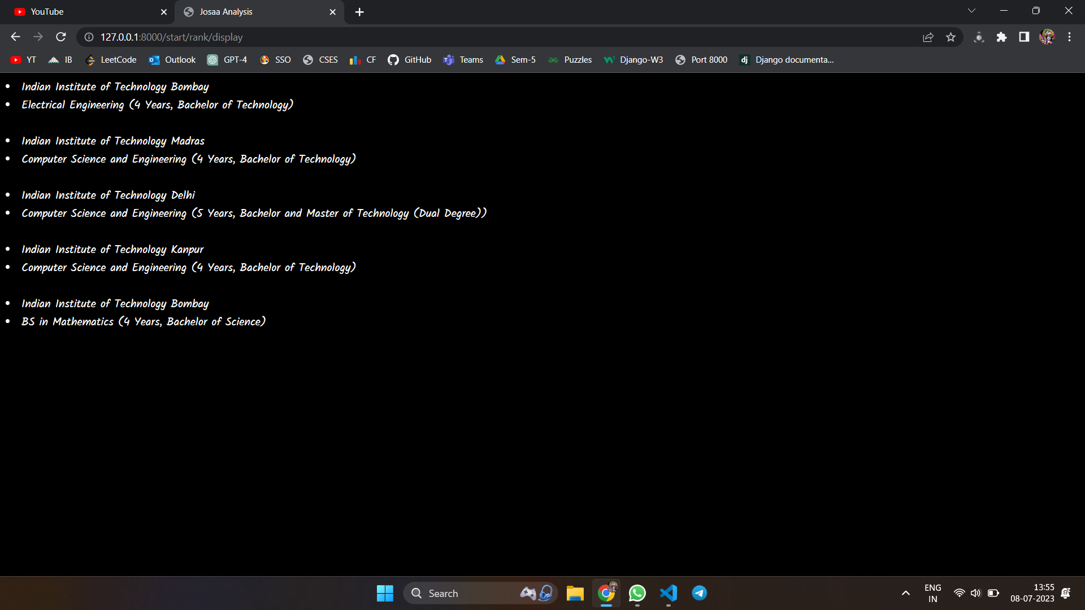Bookmark this page with star icon

(951, 37)
